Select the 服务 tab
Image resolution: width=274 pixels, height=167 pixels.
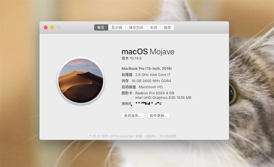tap(167, 27)
